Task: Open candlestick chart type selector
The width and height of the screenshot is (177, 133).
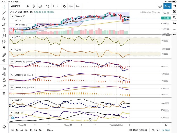Action: click(34, 6)
